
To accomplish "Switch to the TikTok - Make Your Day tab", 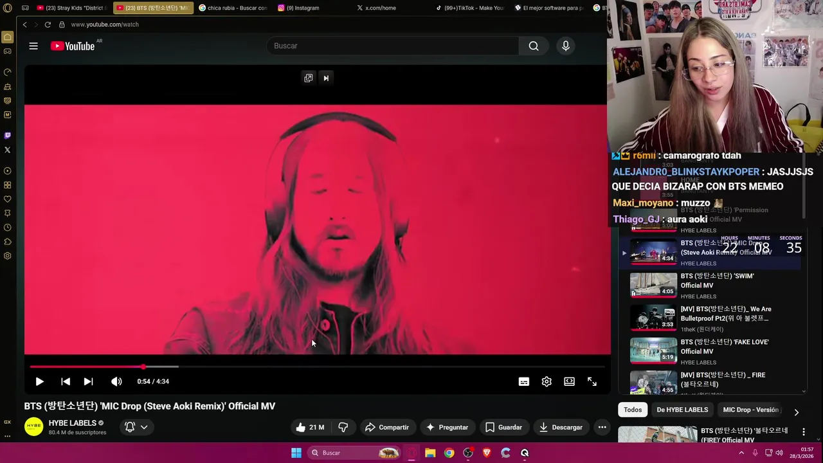I will 470,8.
